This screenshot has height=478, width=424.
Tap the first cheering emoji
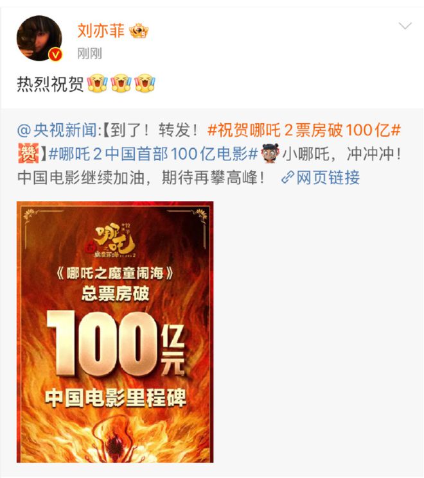(98, 83)
